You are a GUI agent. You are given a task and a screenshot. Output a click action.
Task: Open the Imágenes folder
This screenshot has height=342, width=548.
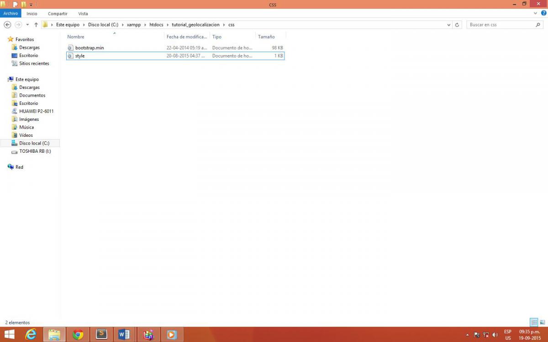(29, 119)
